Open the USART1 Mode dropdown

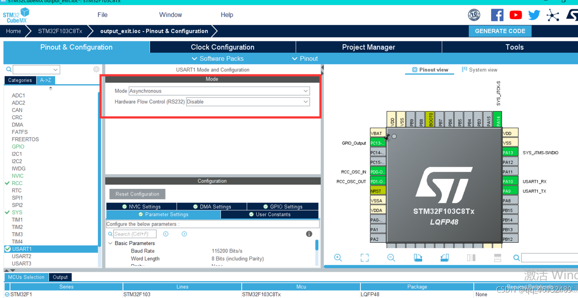click(219, 91)
